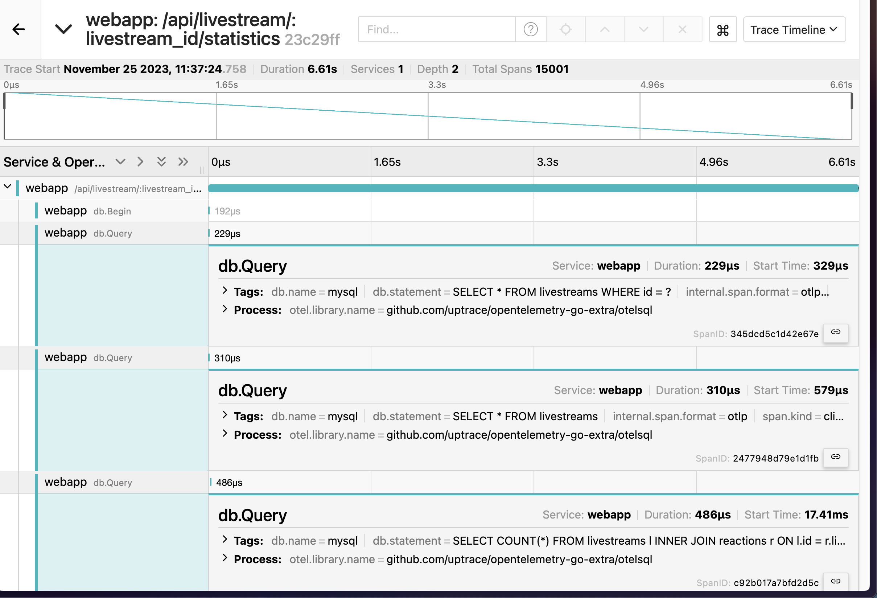This screenshot has width=877, height=598.
Task: Click collapse all double-chevron-right icon
Action: [183, 162]
